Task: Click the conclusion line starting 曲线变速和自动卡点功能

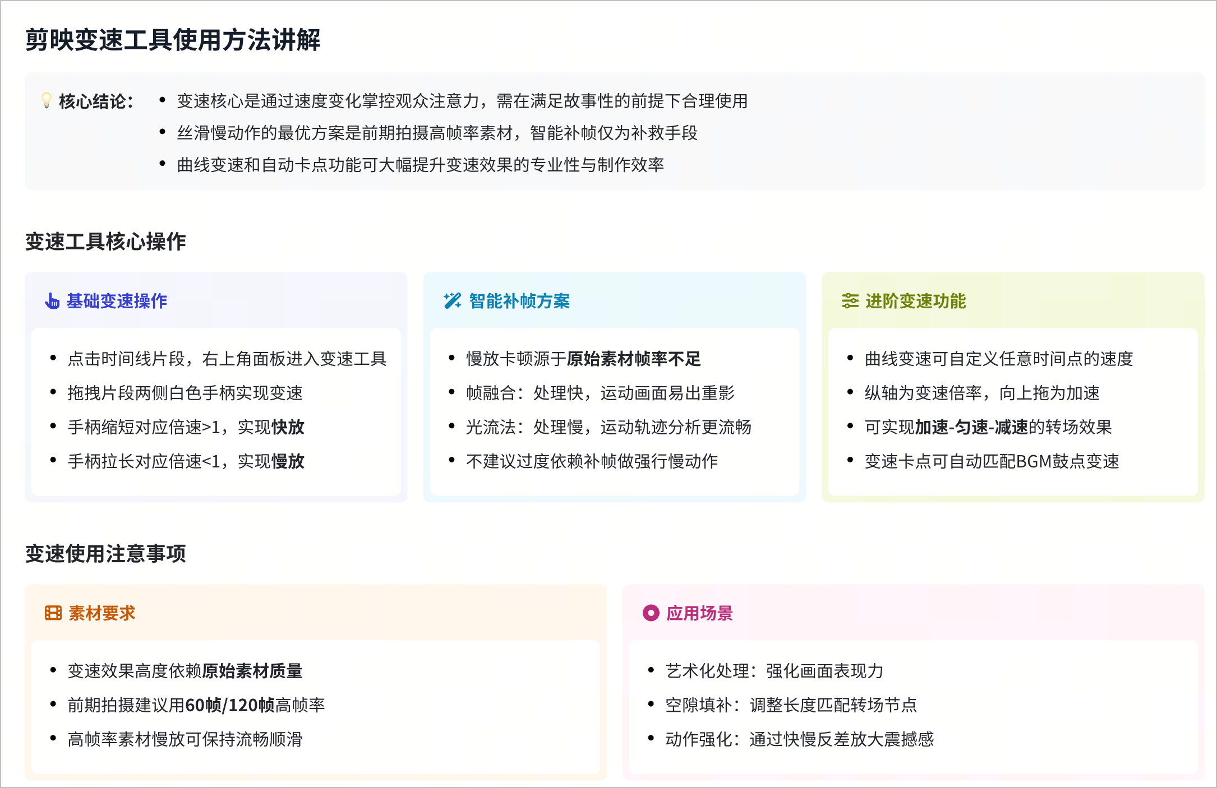Action: pos(421,165)
